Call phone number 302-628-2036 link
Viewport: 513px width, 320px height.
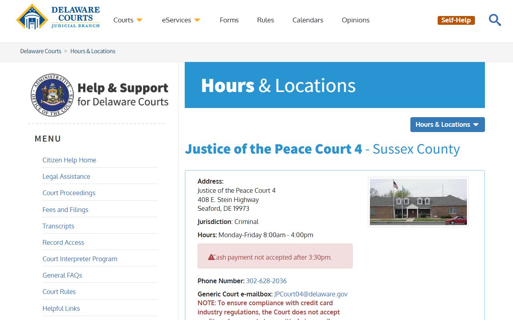pos(266,281)
